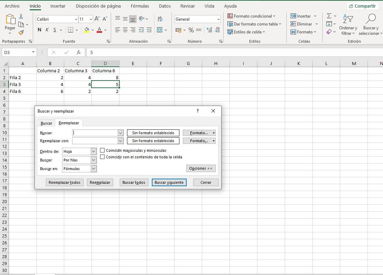Viewport: 383px width, 275px height.
Task: Expand the General number format dropdown
Action: tap(218, 19)
